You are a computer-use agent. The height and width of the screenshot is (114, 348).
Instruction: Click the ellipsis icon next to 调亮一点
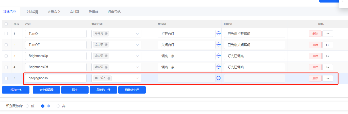218,56
